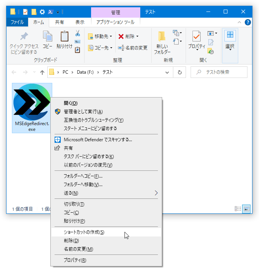The height and width of the screenshot is (271, 259).
Task: Click the Back arrow navigation icon
Action: pyautogui.click(x=14, y=72)
